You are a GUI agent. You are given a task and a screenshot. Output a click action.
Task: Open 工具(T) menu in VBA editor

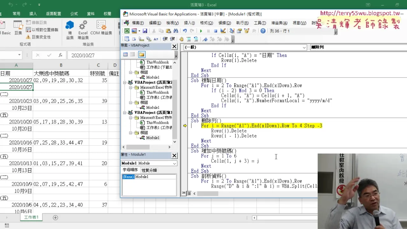(260, 23)
